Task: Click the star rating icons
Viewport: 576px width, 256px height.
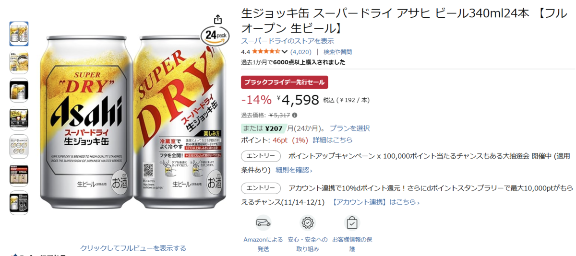Action: point(266,52)
